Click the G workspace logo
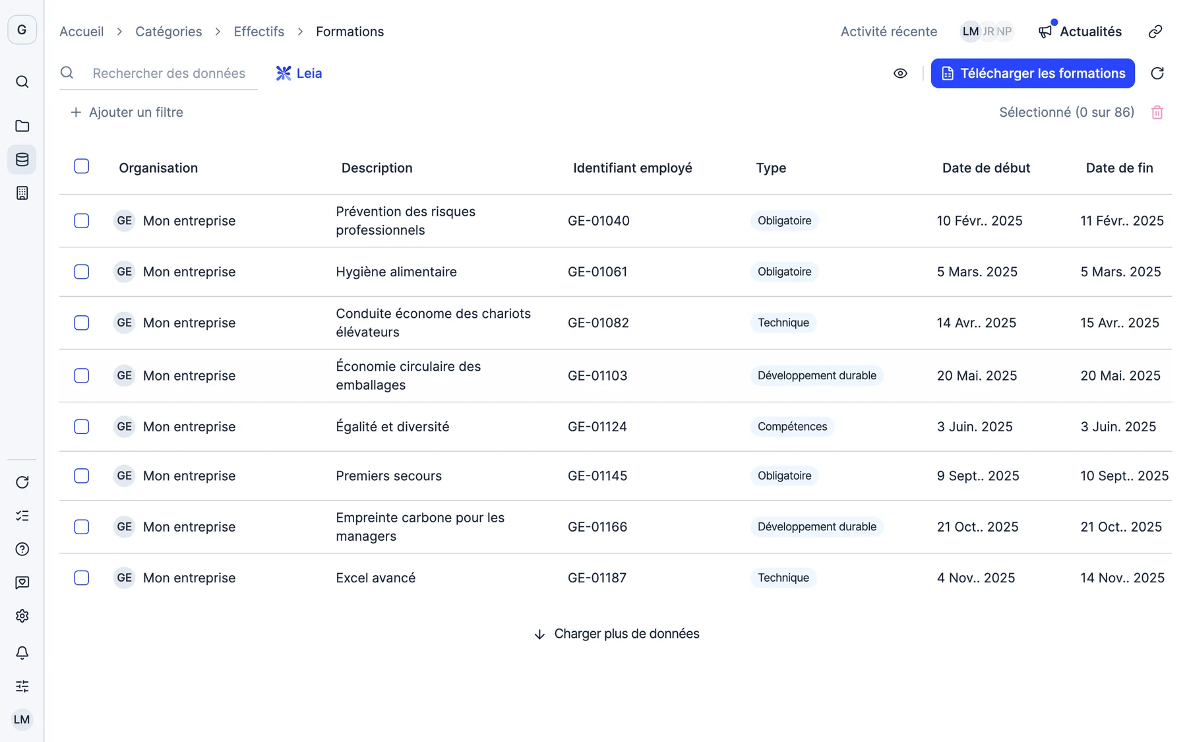Viewport: 1187px width, 742px height. point(22,30)
